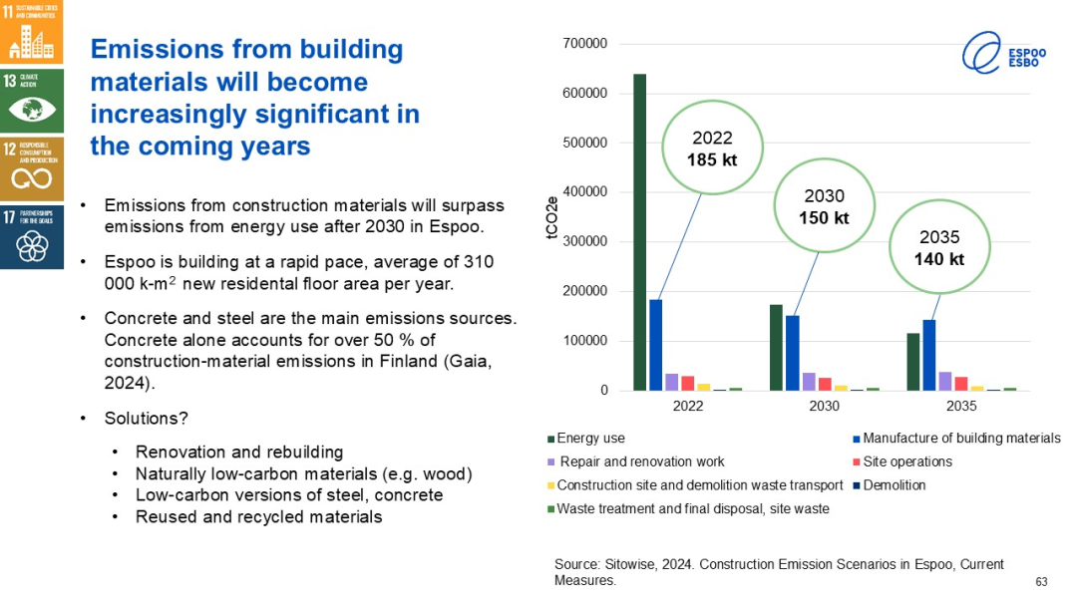Click the Sitowise 2024 source citation text
Viewport: 1077px width, 606px height.
click(x=778, y=572)
